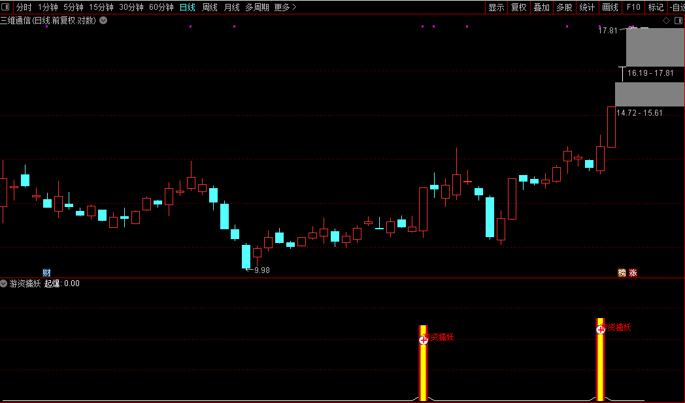Click the 9.98 low price label
Image resolution: width=685 pixels, height=403 pixels.
pos(262,270)
